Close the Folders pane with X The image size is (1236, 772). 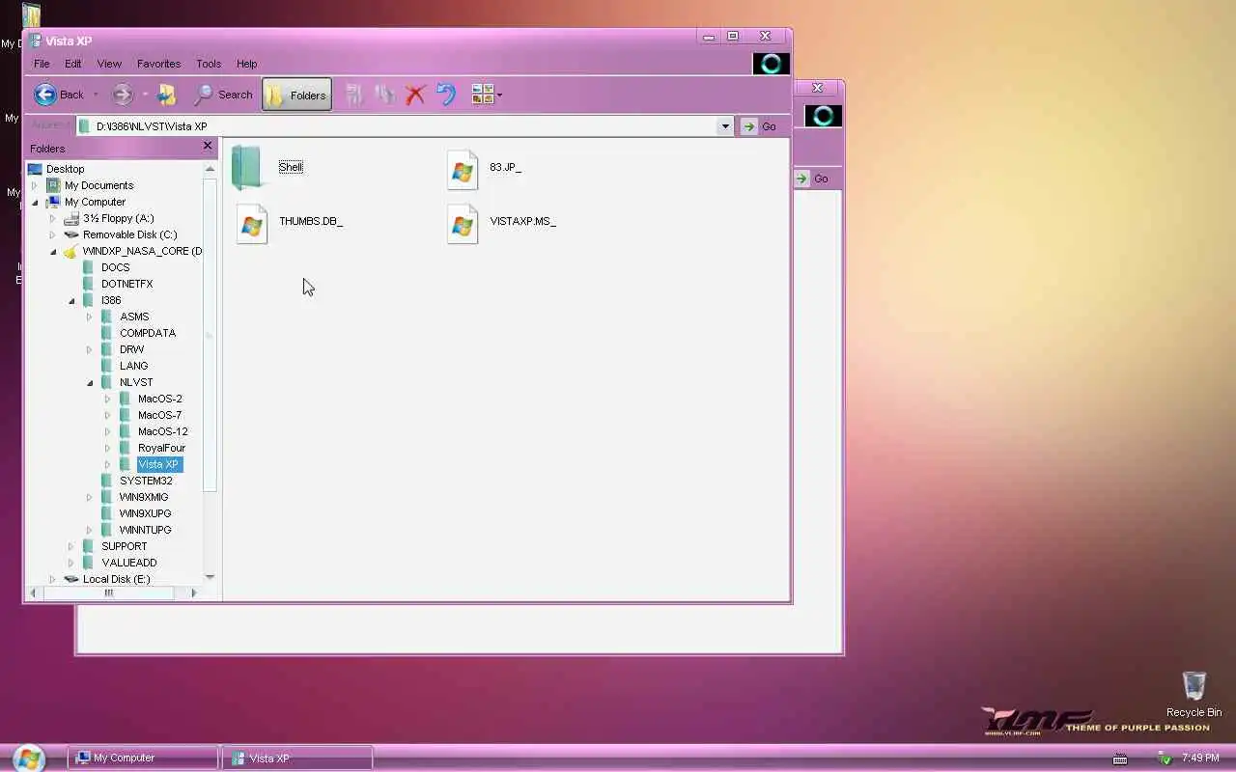pyautogui.click(x=207, y=146)
